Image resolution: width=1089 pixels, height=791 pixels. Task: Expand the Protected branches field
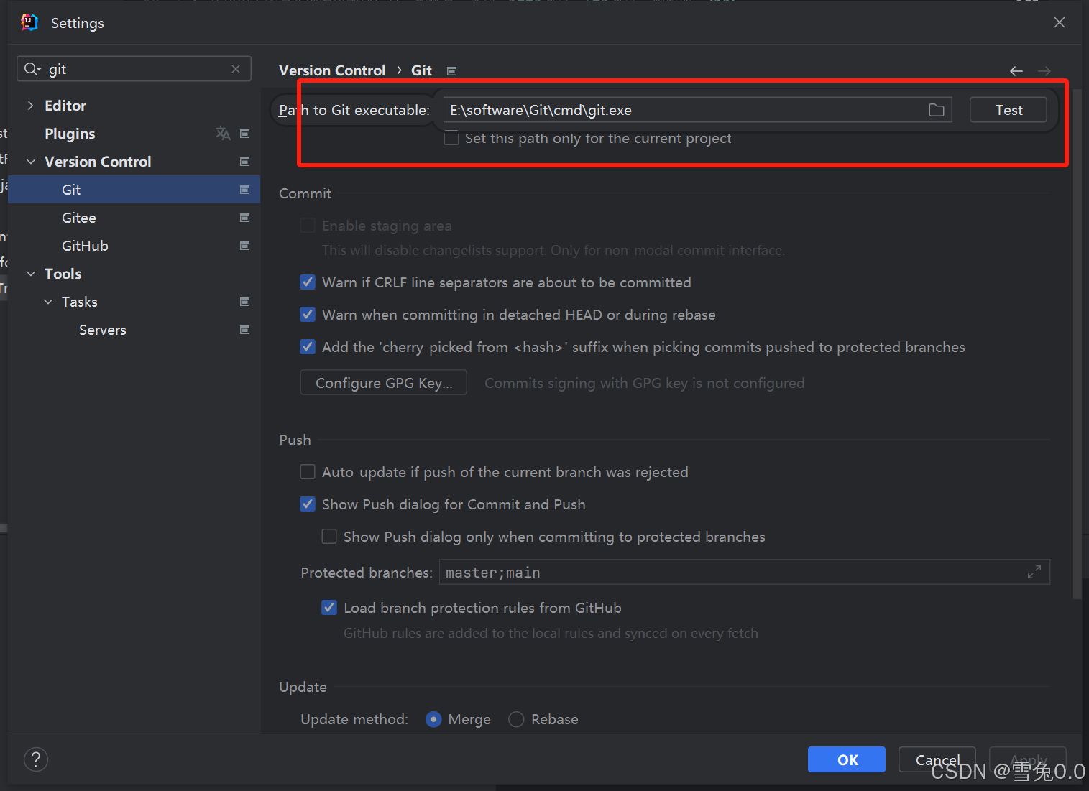pyautogui.click(x=1034, y=572)
